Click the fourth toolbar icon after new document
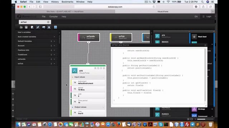229x128 pixels. (38, 27)
